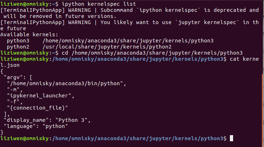Click the terminal cursor at the last prompt

[x=232, y=138]
